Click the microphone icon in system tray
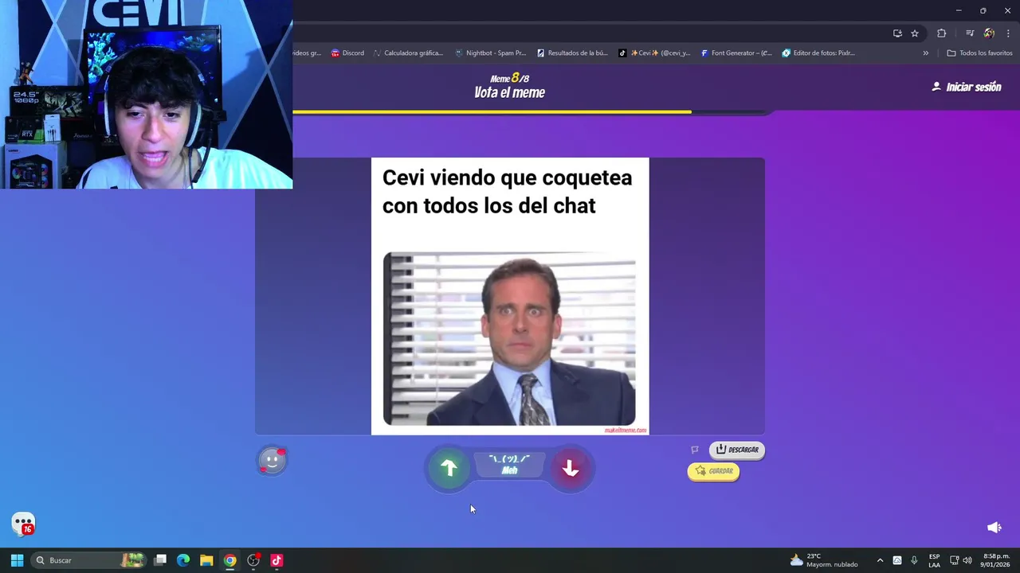This screenshot has height=573, width=1020. pos(914,560)
